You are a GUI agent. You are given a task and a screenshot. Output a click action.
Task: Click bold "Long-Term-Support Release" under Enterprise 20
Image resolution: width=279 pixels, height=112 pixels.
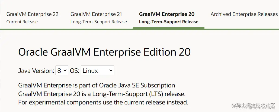[169, 22]
